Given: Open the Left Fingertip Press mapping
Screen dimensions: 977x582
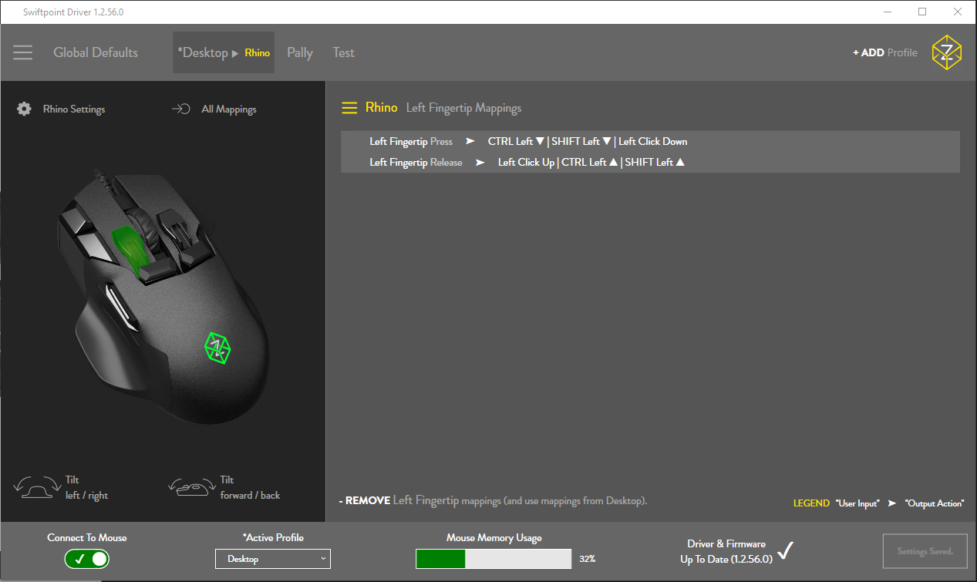Looking at the screenshot, I should click(650, 141).
